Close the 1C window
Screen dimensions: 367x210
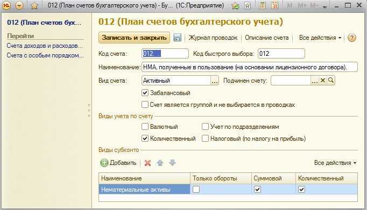pyautogui.click(x=359, y=5)
